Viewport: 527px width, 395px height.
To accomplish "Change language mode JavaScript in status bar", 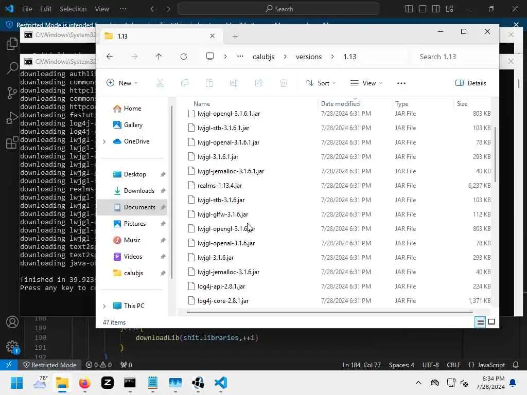I will click(x=491, y=365).
